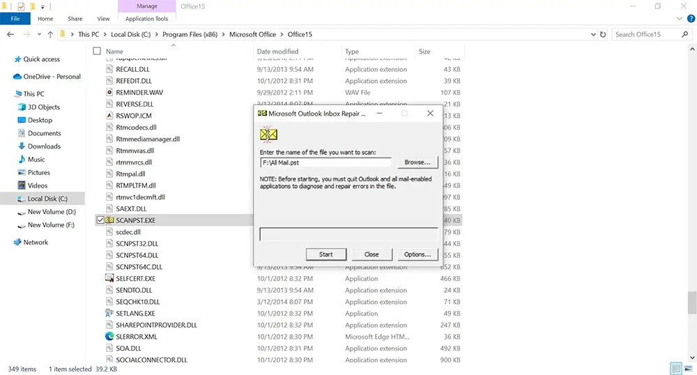The width and height of the screenshot is (697, 375).
Task: Switch to the Home ribbon tab
Action: 45,19
